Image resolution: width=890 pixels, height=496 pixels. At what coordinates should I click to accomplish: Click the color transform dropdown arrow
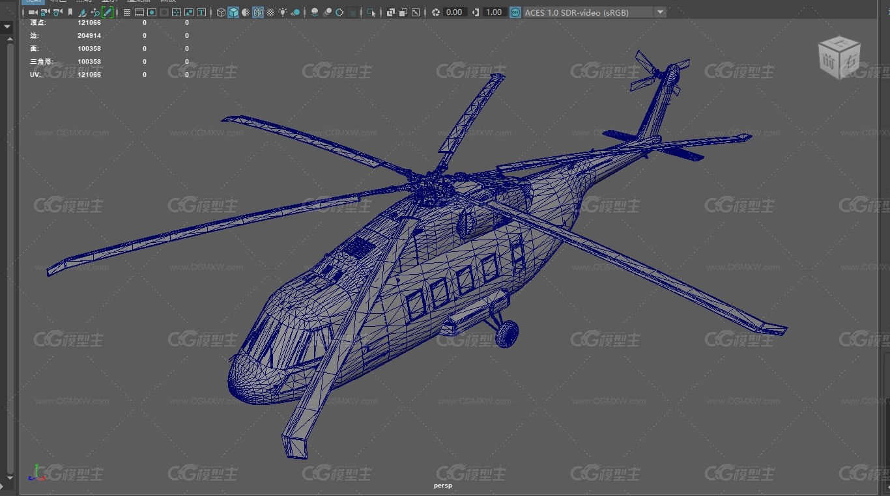[x=660, y=12]
